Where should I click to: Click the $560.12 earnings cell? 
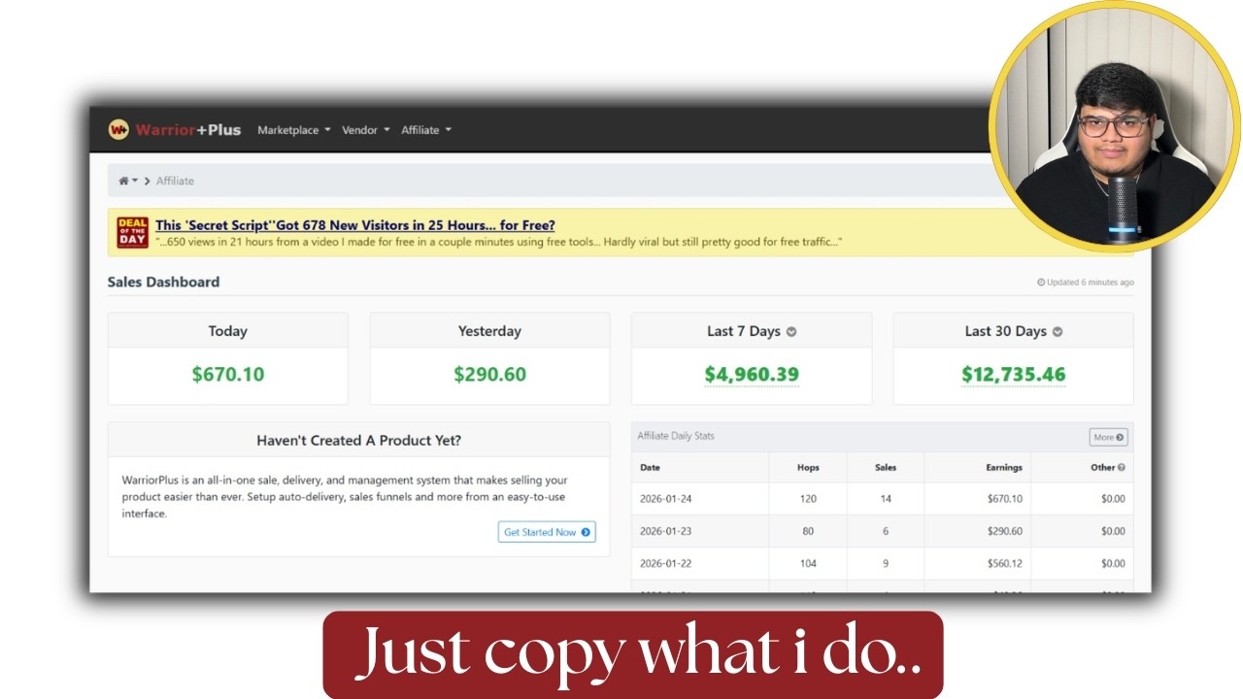click(x=1002, y=564)
